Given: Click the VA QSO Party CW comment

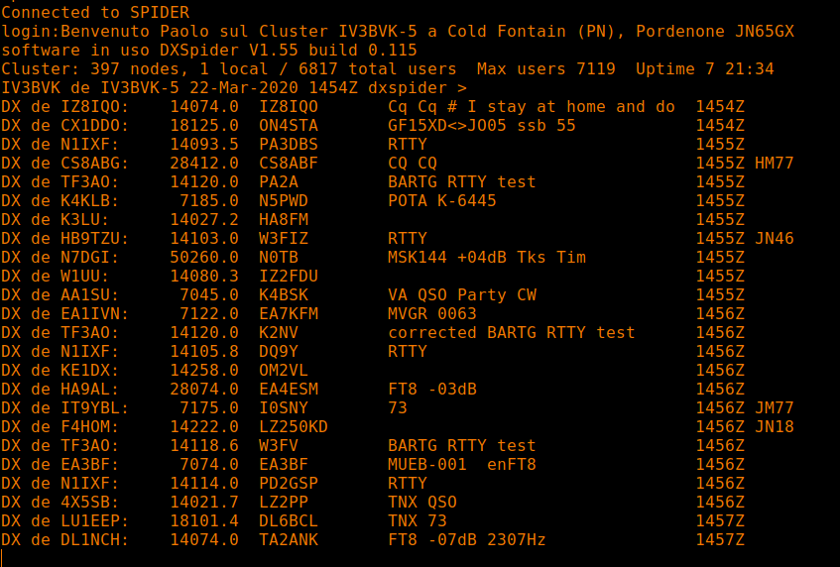Looking at the screenshot, I should tap(462, 295).
